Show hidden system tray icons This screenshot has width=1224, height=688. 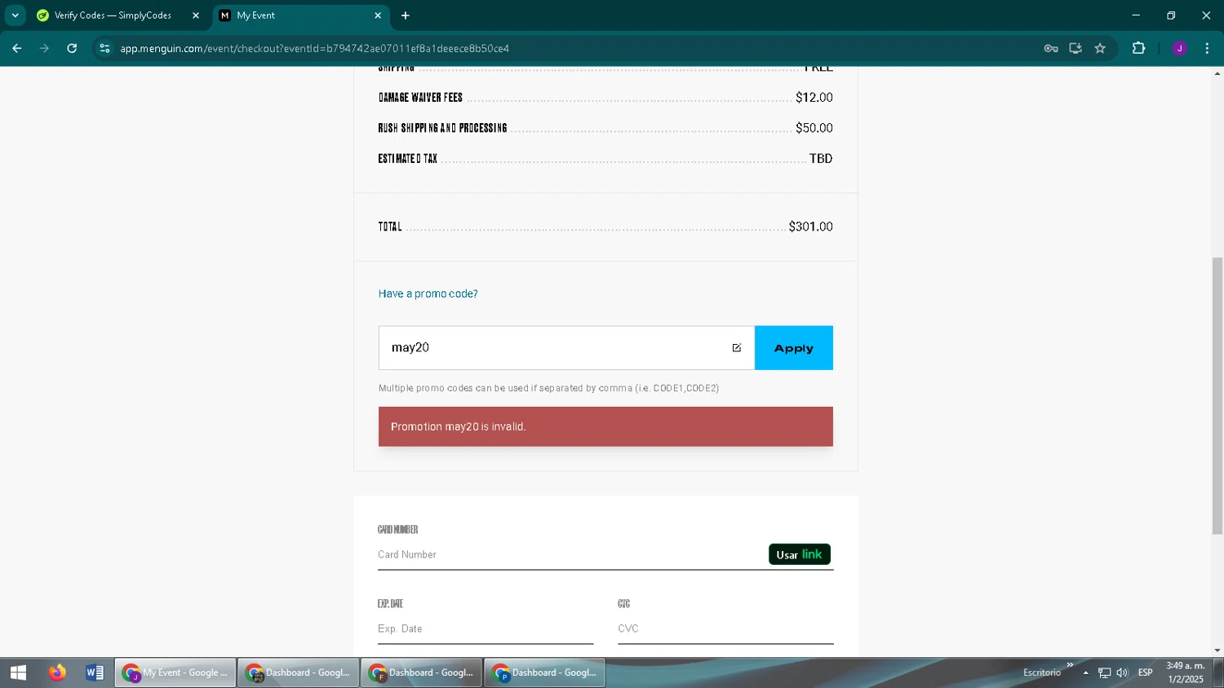click(1086, 673)
